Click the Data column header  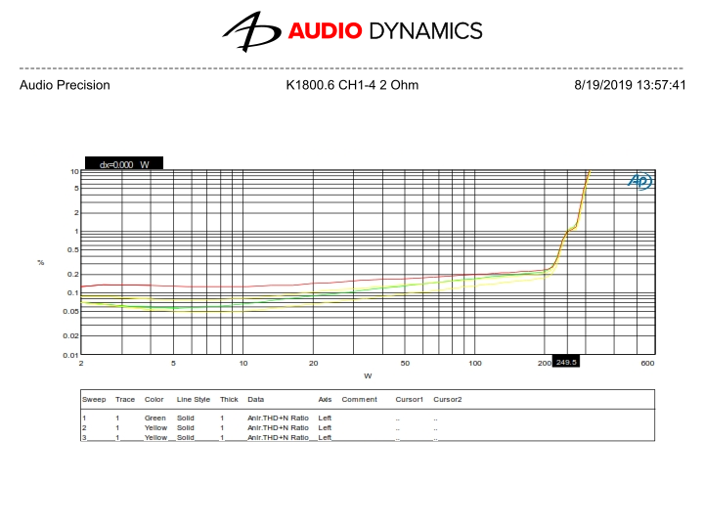pos(255,399)
